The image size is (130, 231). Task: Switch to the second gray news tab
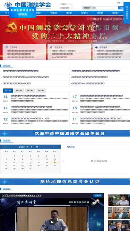coord(19,90)
